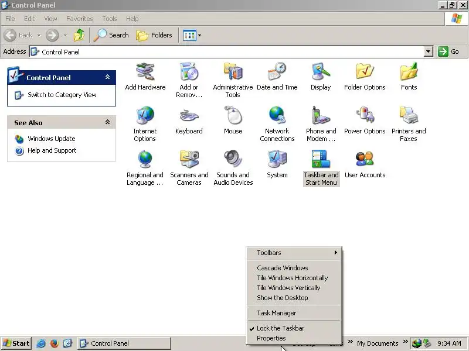Viewport: 469px width, 351px height.
Task: Choose Show the Desktop menu item
Action: 294,298
